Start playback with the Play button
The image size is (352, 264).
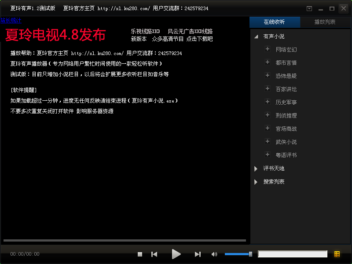click(176, 254)
